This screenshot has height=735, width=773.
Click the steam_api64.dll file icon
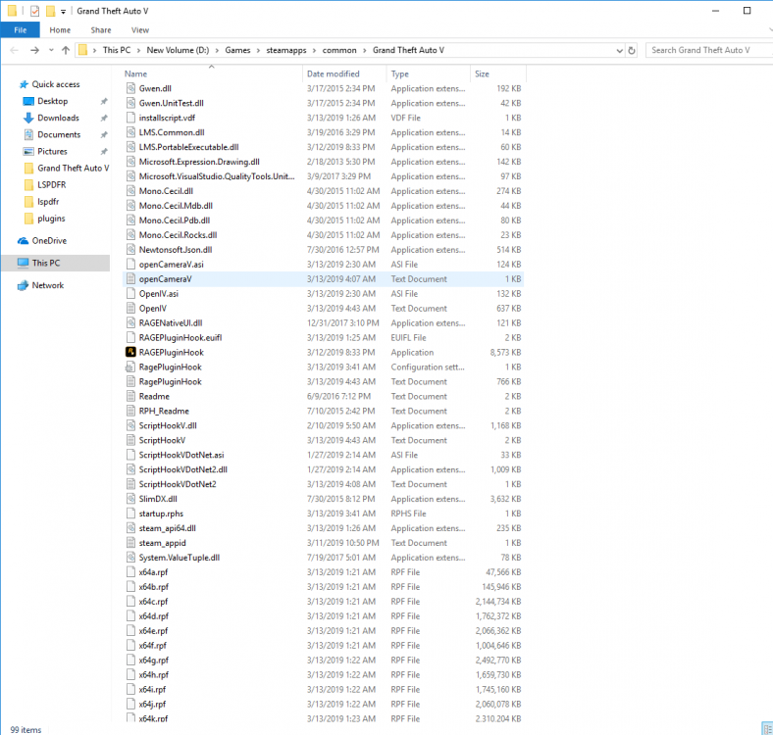tap(130, 528)
